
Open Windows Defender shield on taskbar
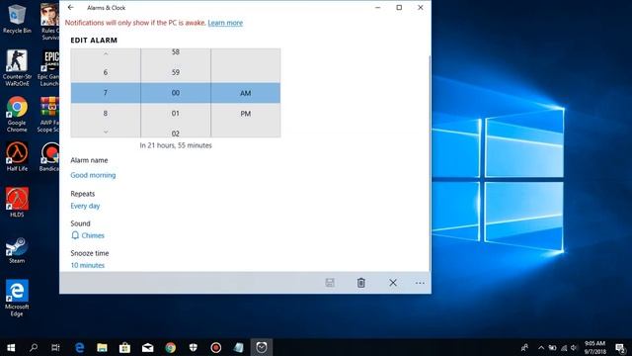(194, 347)
